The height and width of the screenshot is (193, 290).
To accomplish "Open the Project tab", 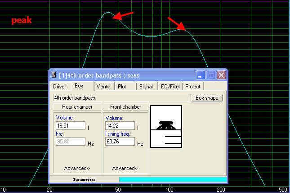I will pos(193,87).
